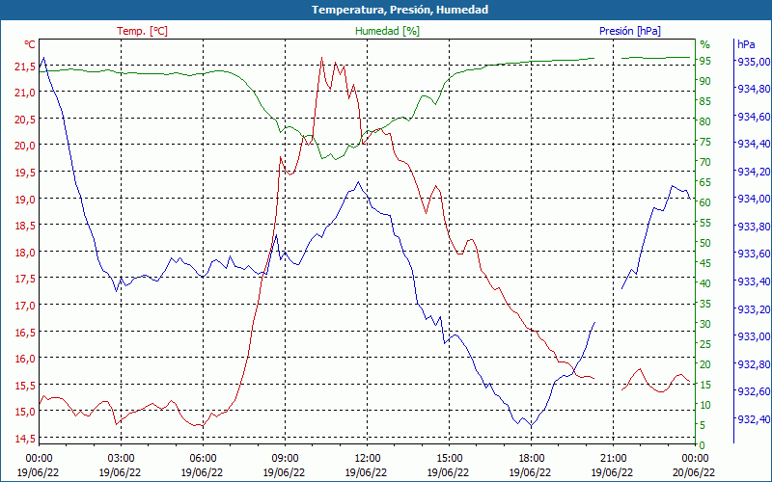Click green humidity axis value '75'
Viewport: 772px width, 482px height.
click(x=705, y=142)
